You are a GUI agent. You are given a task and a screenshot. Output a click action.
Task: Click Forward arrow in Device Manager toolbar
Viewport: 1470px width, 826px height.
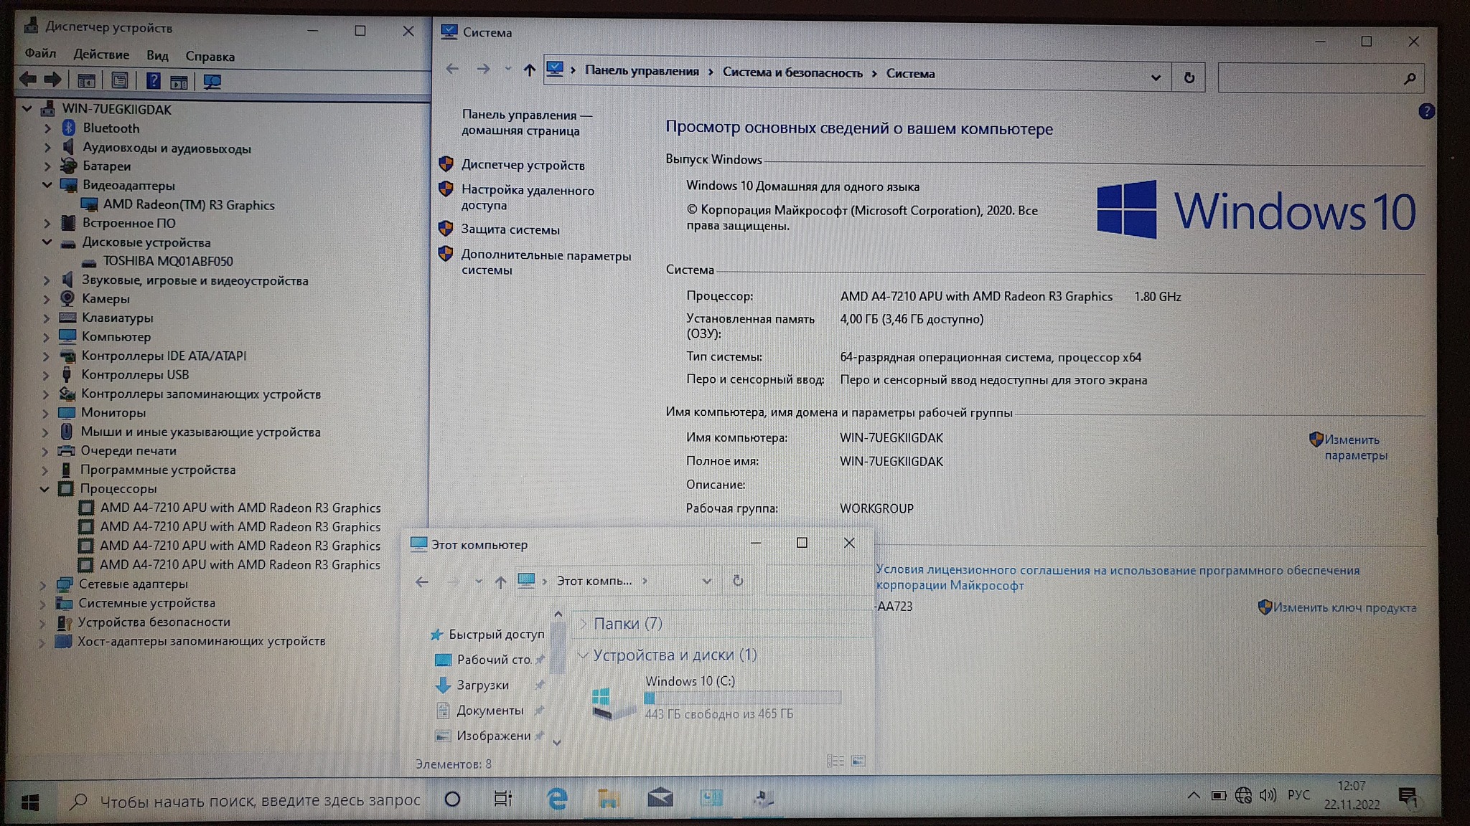(52, 79)
